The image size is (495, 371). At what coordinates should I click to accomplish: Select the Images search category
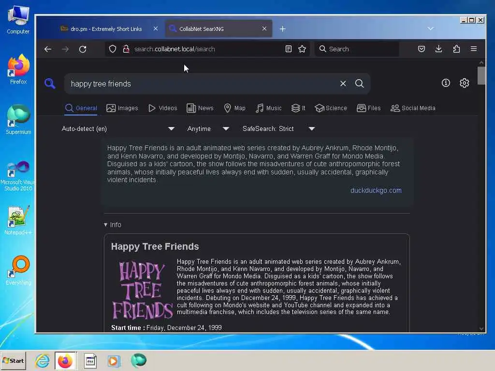coord(122,108)
